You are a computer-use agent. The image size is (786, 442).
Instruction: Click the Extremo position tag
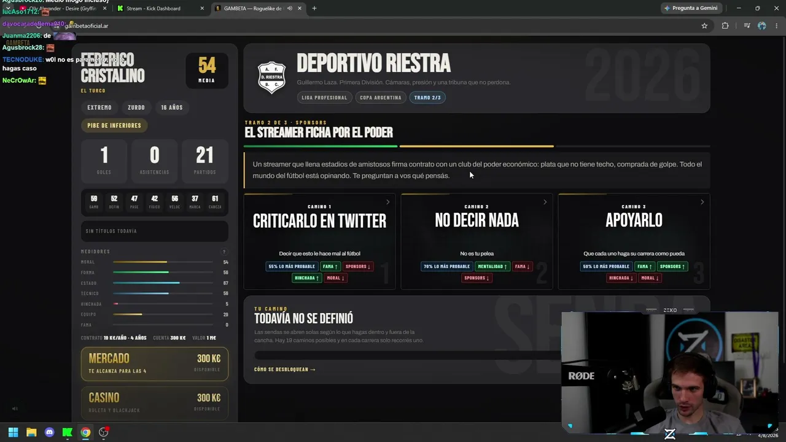(x=99, y=107)
